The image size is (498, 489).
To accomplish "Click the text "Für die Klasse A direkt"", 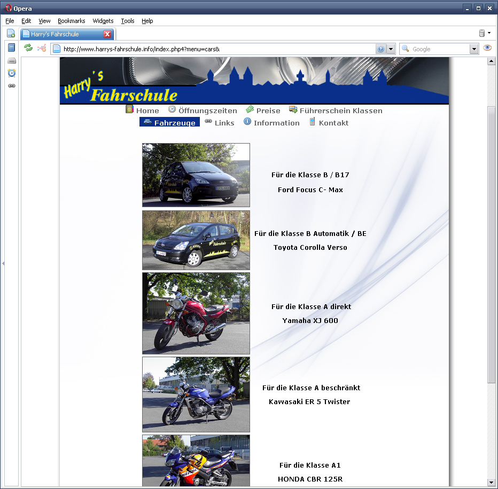I will click(x=311, y=306).
